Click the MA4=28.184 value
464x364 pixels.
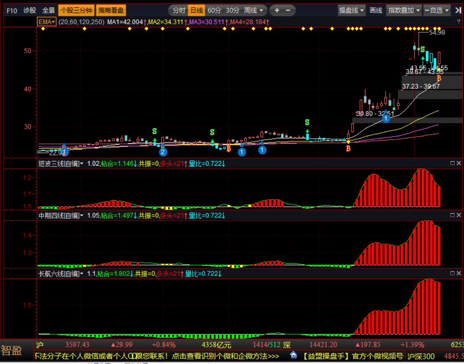(x=250, y=22)
